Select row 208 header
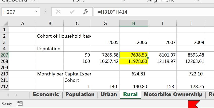Viewport: 214px width, 108px height. click(4, 61)
